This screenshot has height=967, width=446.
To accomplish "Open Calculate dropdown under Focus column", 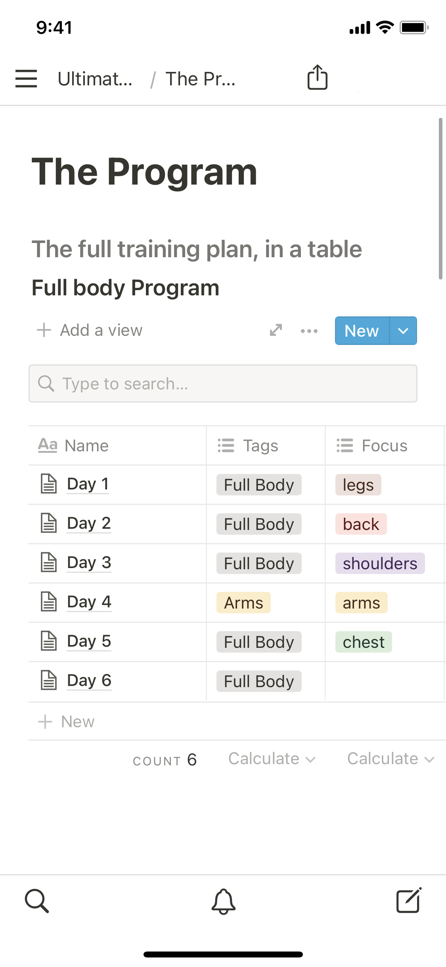I will point(391,759).
